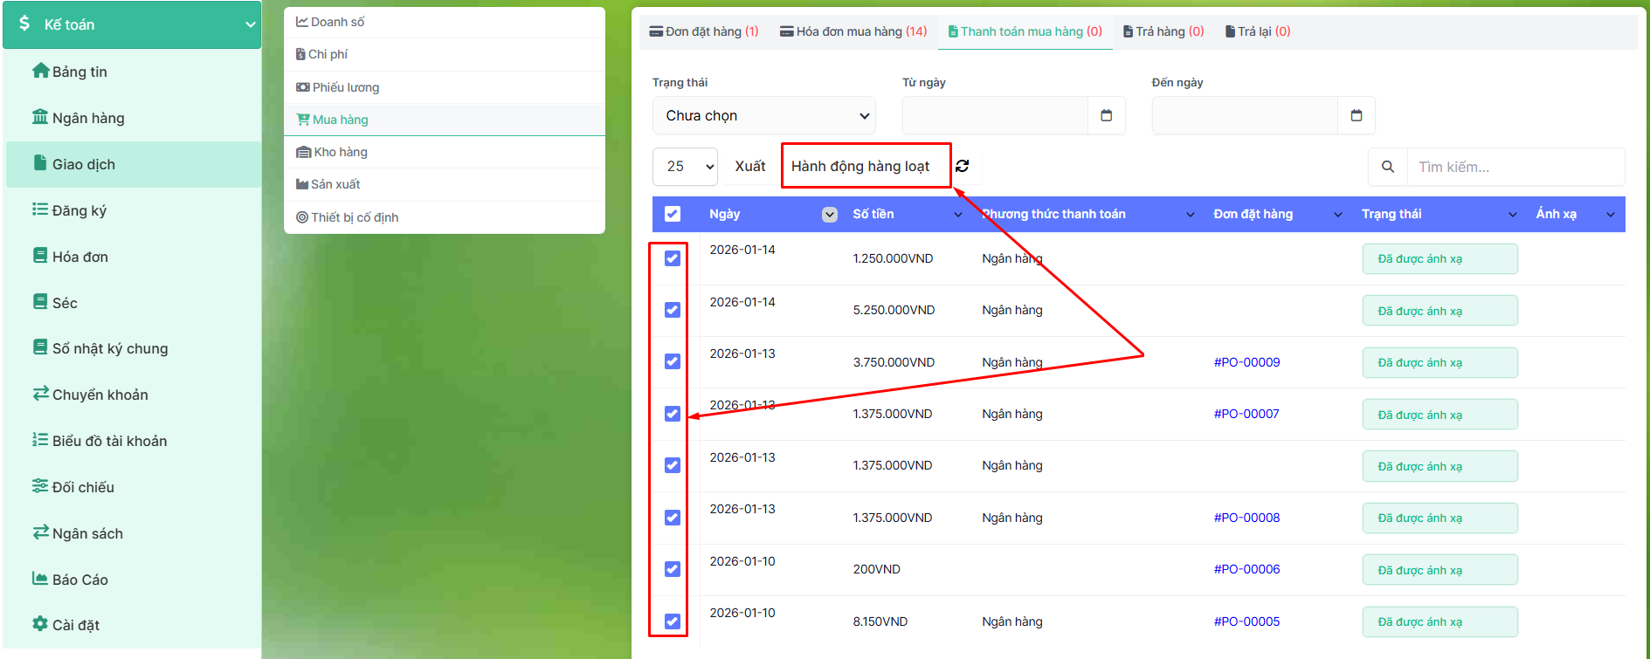
Task: Click the Tìm kiếm search input field
Action: pos(1515,167)
